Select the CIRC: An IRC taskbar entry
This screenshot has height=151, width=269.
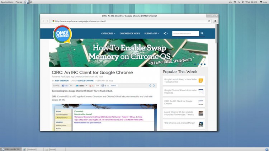click(11, 150)
